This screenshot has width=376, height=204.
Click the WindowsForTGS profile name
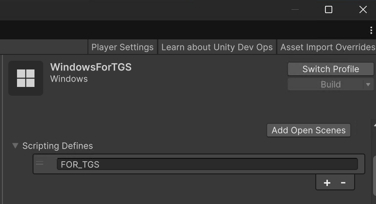tap(91, 67)
